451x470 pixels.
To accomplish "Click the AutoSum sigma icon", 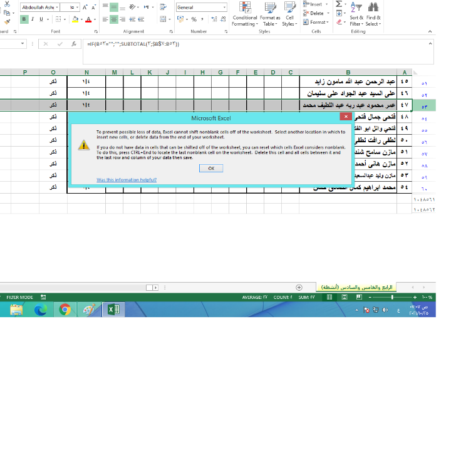I will click(339, 4).
